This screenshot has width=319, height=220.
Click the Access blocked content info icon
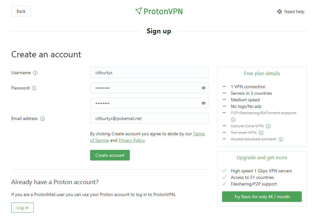pos(281,139)
